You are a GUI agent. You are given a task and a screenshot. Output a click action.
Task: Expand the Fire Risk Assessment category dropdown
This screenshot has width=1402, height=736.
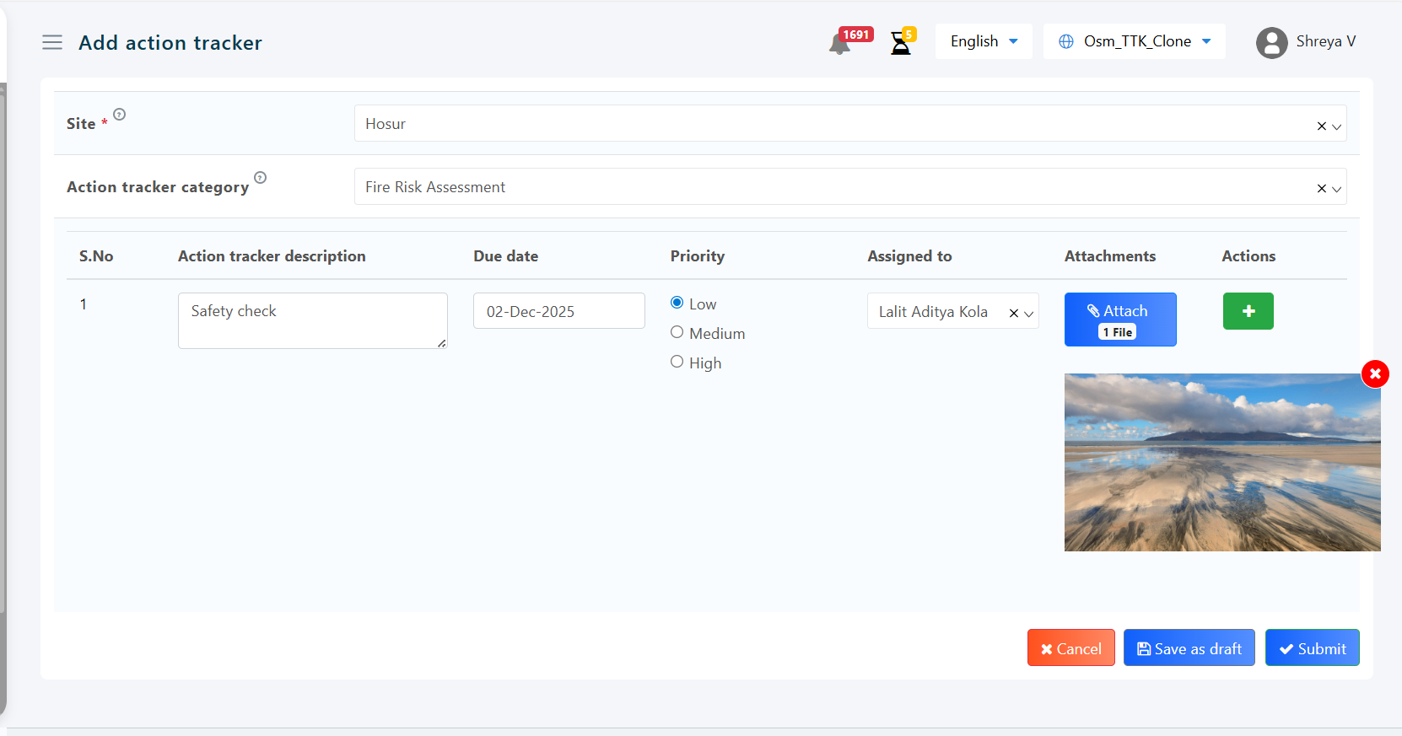click(x=1336, y=189)
